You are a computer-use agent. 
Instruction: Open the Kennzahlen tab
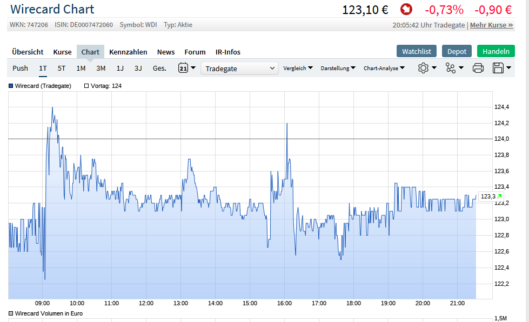coord(128,52)
